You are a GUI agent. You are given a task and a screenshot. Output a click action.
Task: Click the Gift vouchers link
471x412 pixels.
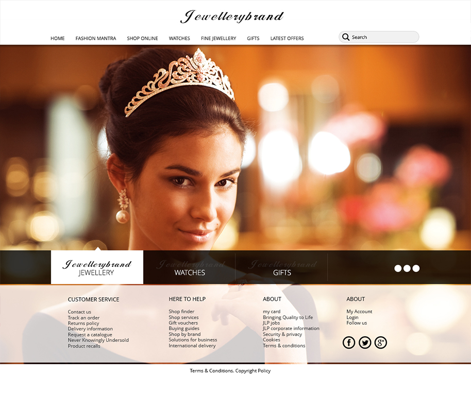[x=183, y=323]
